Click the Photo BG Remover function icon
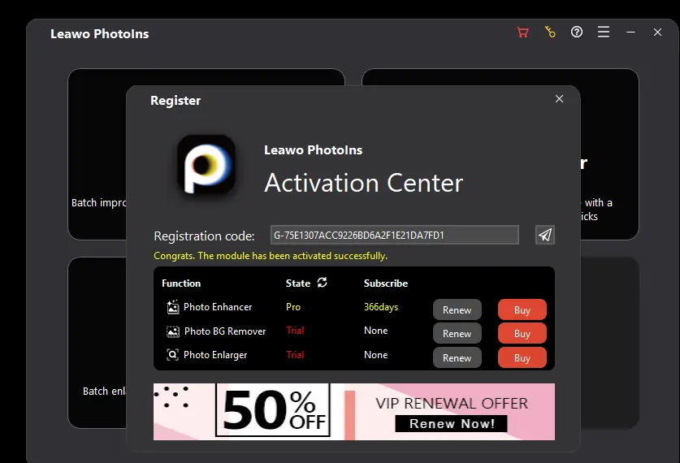680x463 pixels. coord(172,331)
